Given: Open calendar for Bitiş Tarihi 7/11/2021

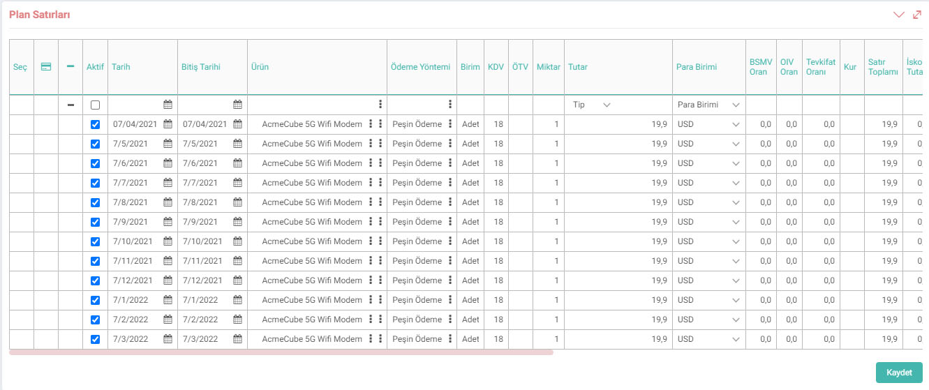Looking at the screenshot, I should click(237, 261).
